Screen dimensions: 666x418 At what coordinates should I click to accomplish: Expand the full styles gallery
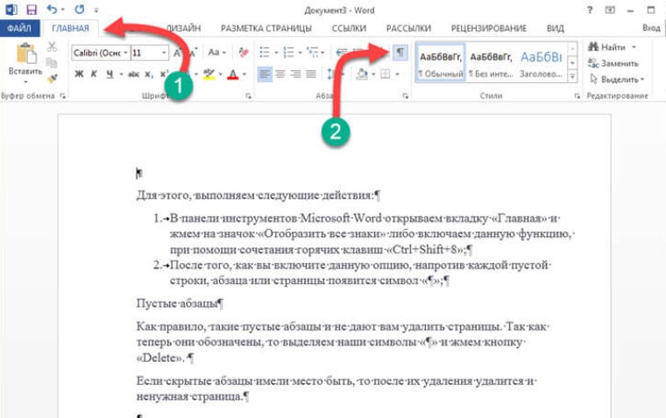pyautogui.click(x=572, y=77)
